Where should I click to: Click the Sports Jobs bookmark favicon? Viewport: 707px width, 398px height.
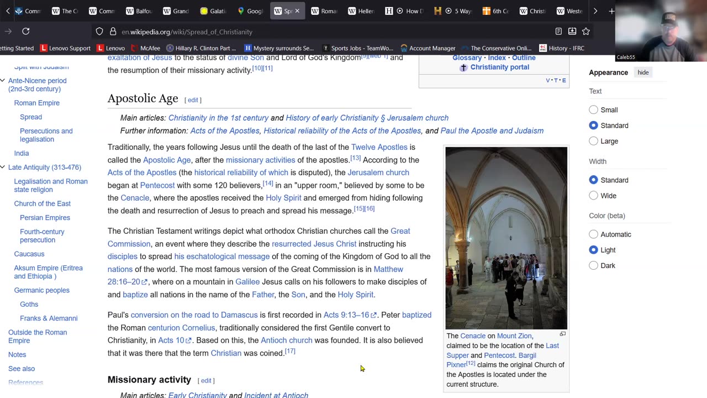point(326,48)
